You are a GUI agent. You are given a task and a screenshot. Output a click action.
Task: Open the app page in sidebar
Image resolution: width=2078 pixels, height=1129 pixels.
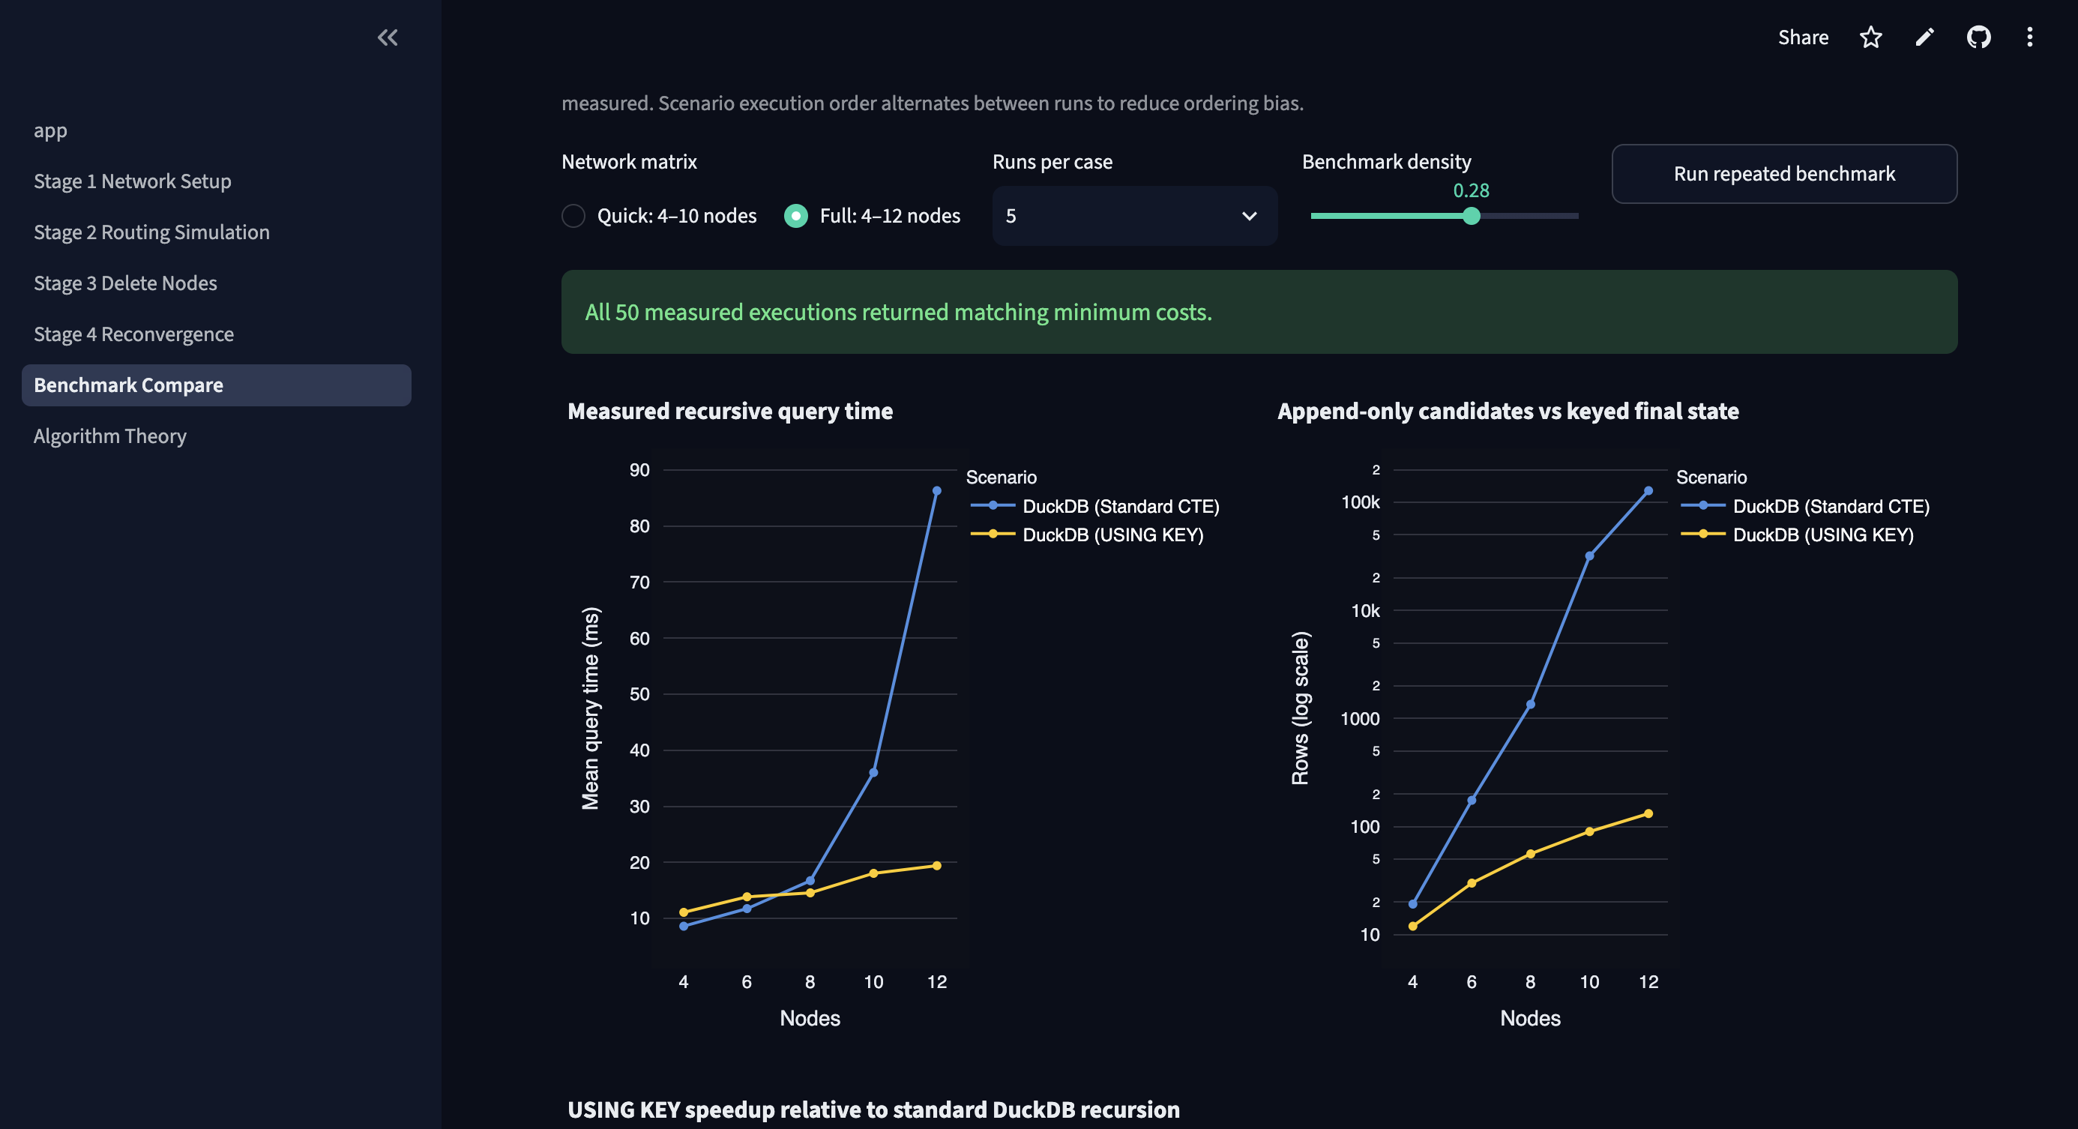[50, 130]
